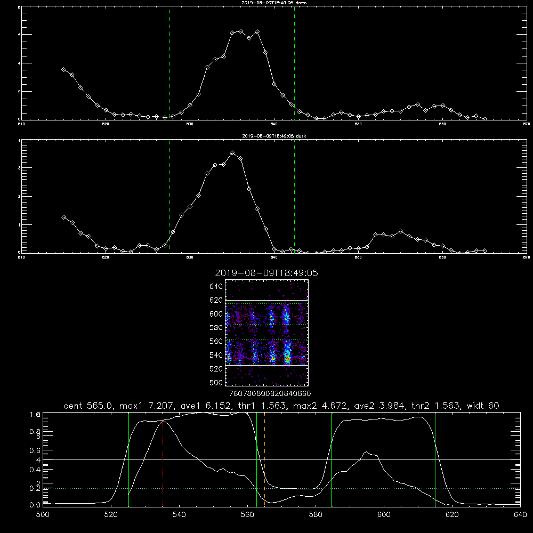Click the last diamond data point on dusk curve
This screenshot has width=533, height=533.
click(x=484, y=251)
